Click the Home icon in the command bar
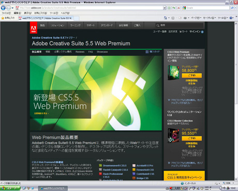The image size is (238, 191). [x=165, y=18]
